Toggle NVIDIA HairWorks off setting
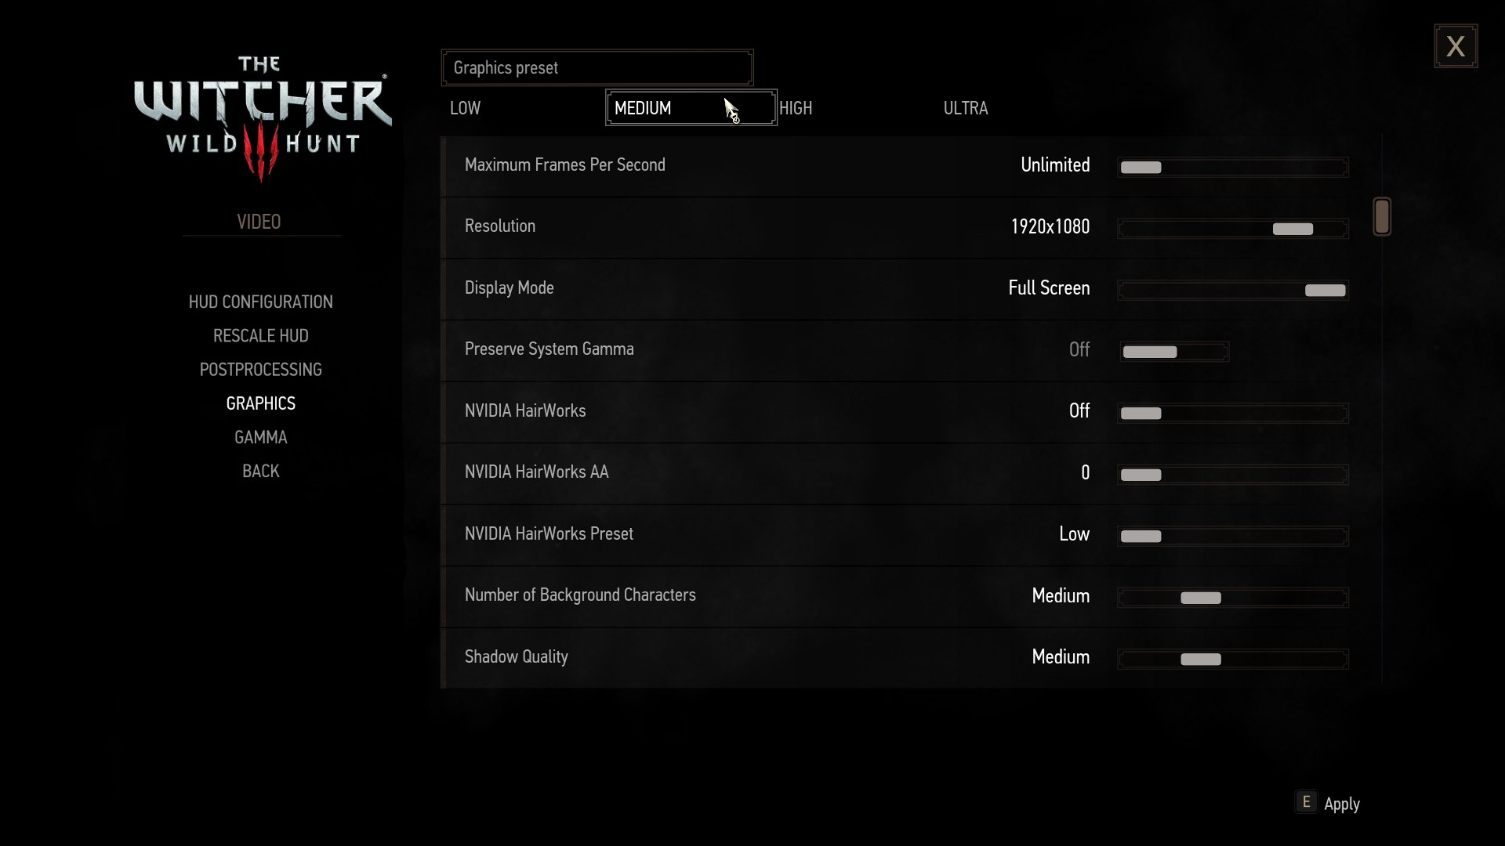1505x846 pixels. click(1141, 411)
